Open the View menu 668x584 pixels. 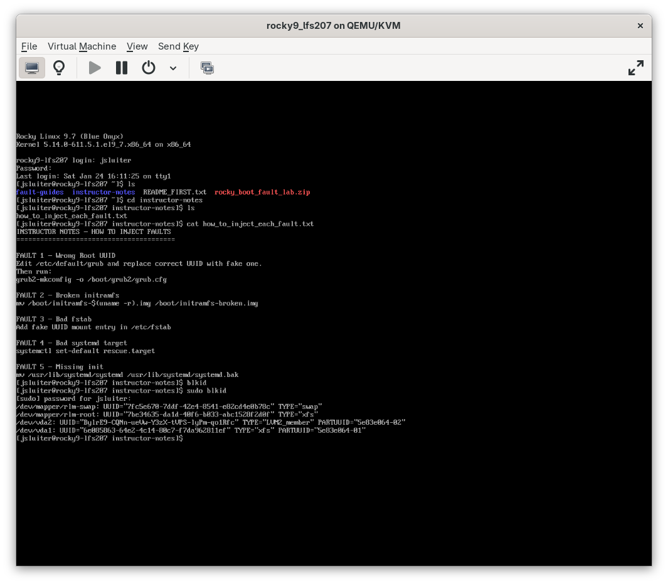[137, 46]
